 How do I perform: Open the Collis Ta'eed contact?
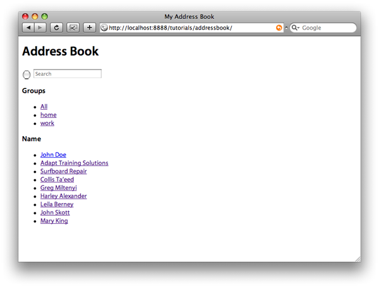point(57,180)
